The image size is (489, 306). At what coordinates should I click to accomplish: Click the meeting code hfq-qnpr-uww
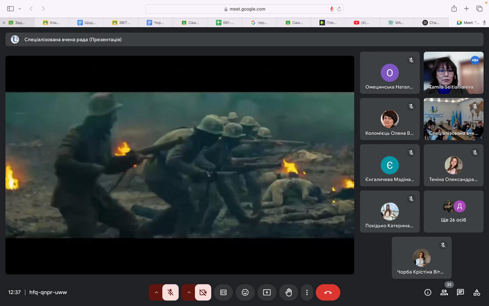(x=48, y=292)
